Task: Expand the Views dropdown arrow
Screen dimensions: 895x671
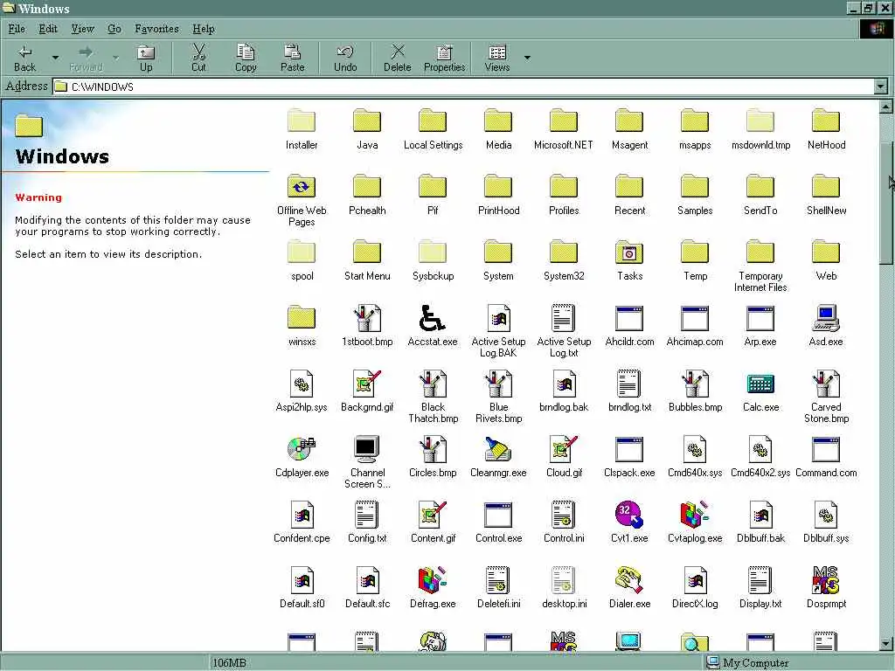Action: coord(527,58)
